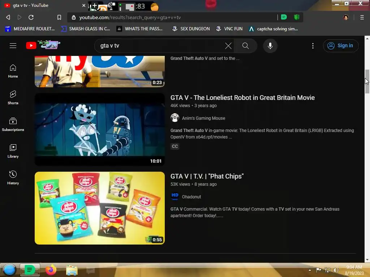Image resolution: width=370 pixels, height=277 pixels.
Task: Open Subscriptions in sidebar
Action: [13, 124]
